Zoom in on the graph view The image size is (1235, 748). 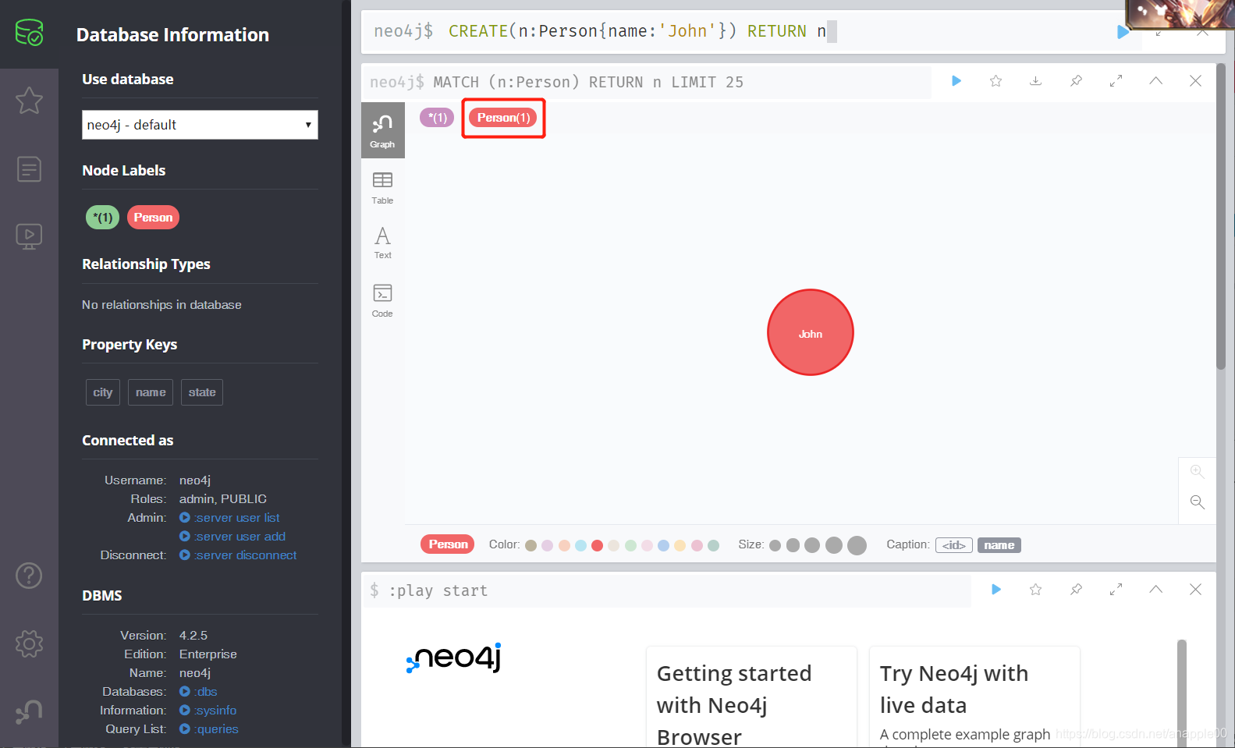pos(1197,472)
